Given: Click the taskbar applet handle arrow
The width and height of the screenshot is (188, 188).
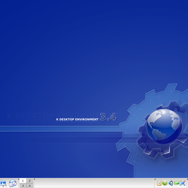Looking at the screenshot, I should [34, 179].
